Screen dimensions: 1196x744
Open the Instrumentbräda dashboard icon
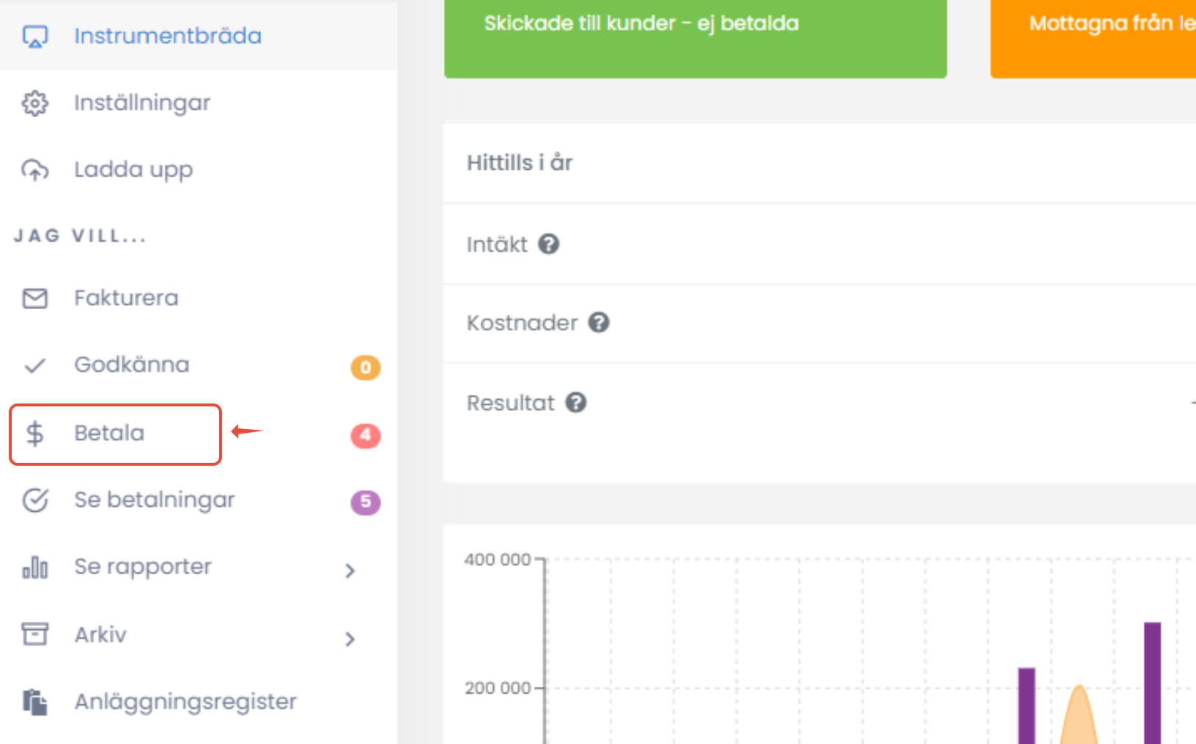pos(35,36)
